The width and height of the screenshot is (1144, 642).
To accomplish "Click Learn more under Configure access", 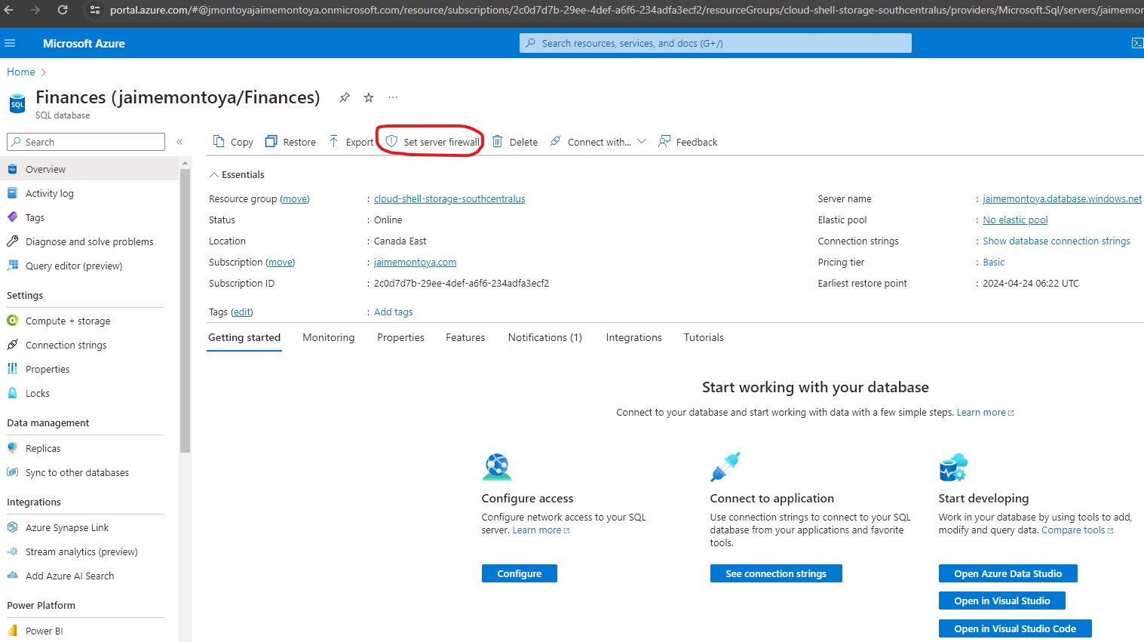I will pyautogui.click(x=541, y=530).
